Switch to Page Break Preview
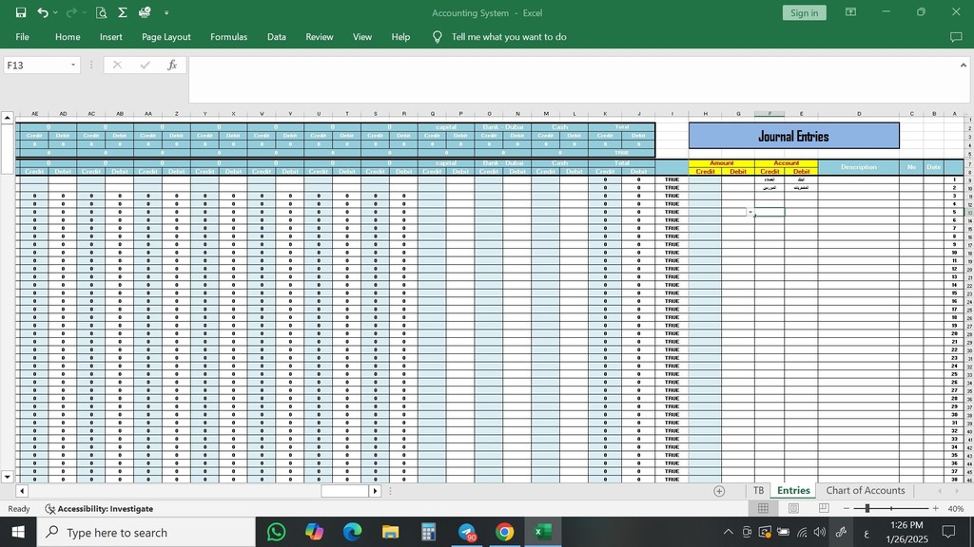Viewport: 974px width, 547px height. pos(824,509)
